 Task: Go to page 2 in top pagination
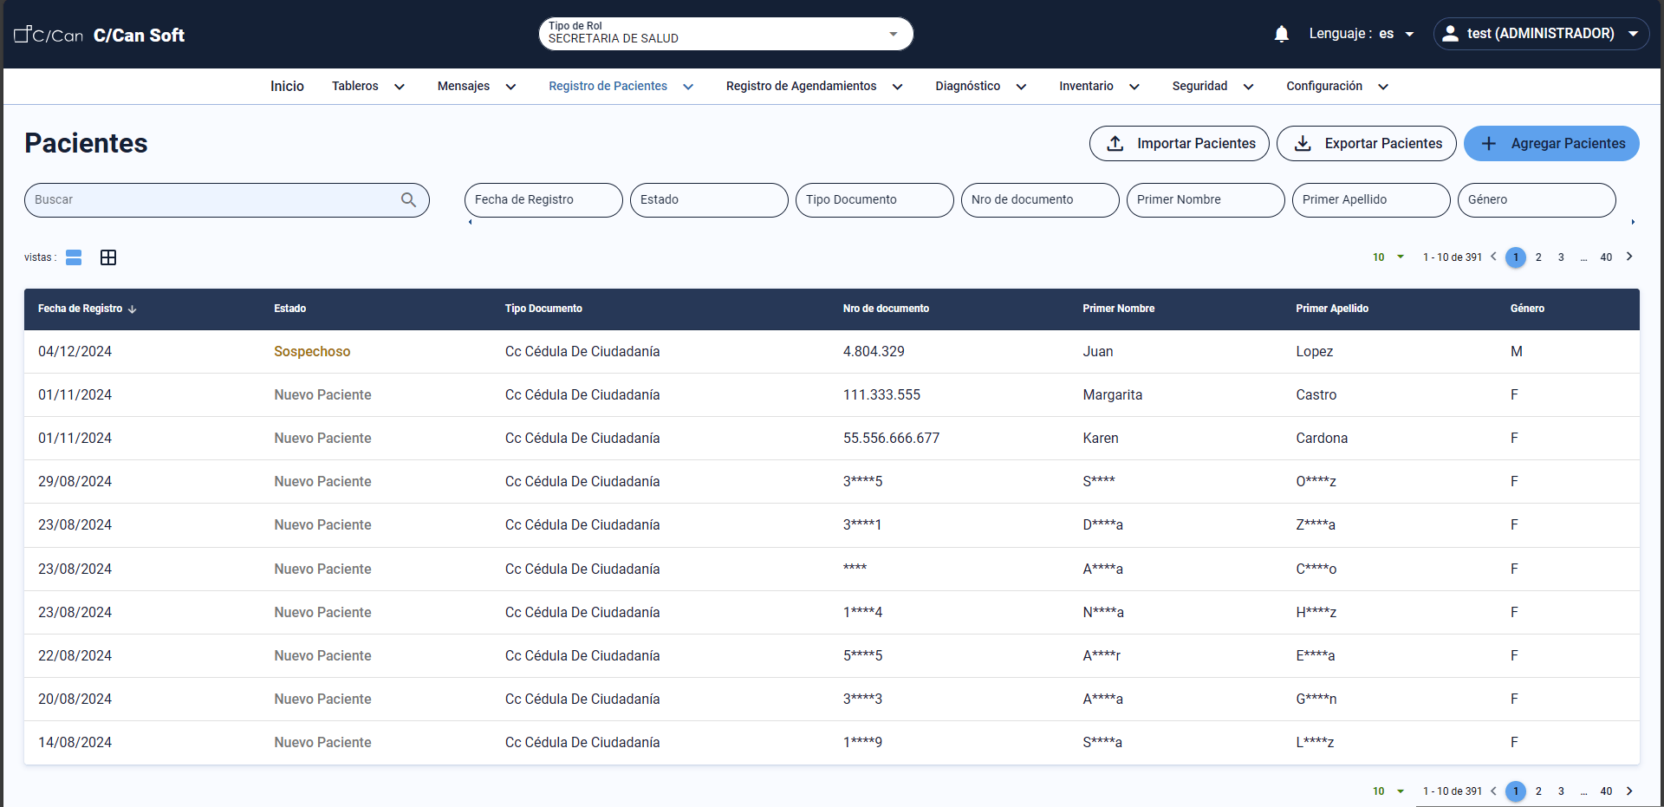1538,257
